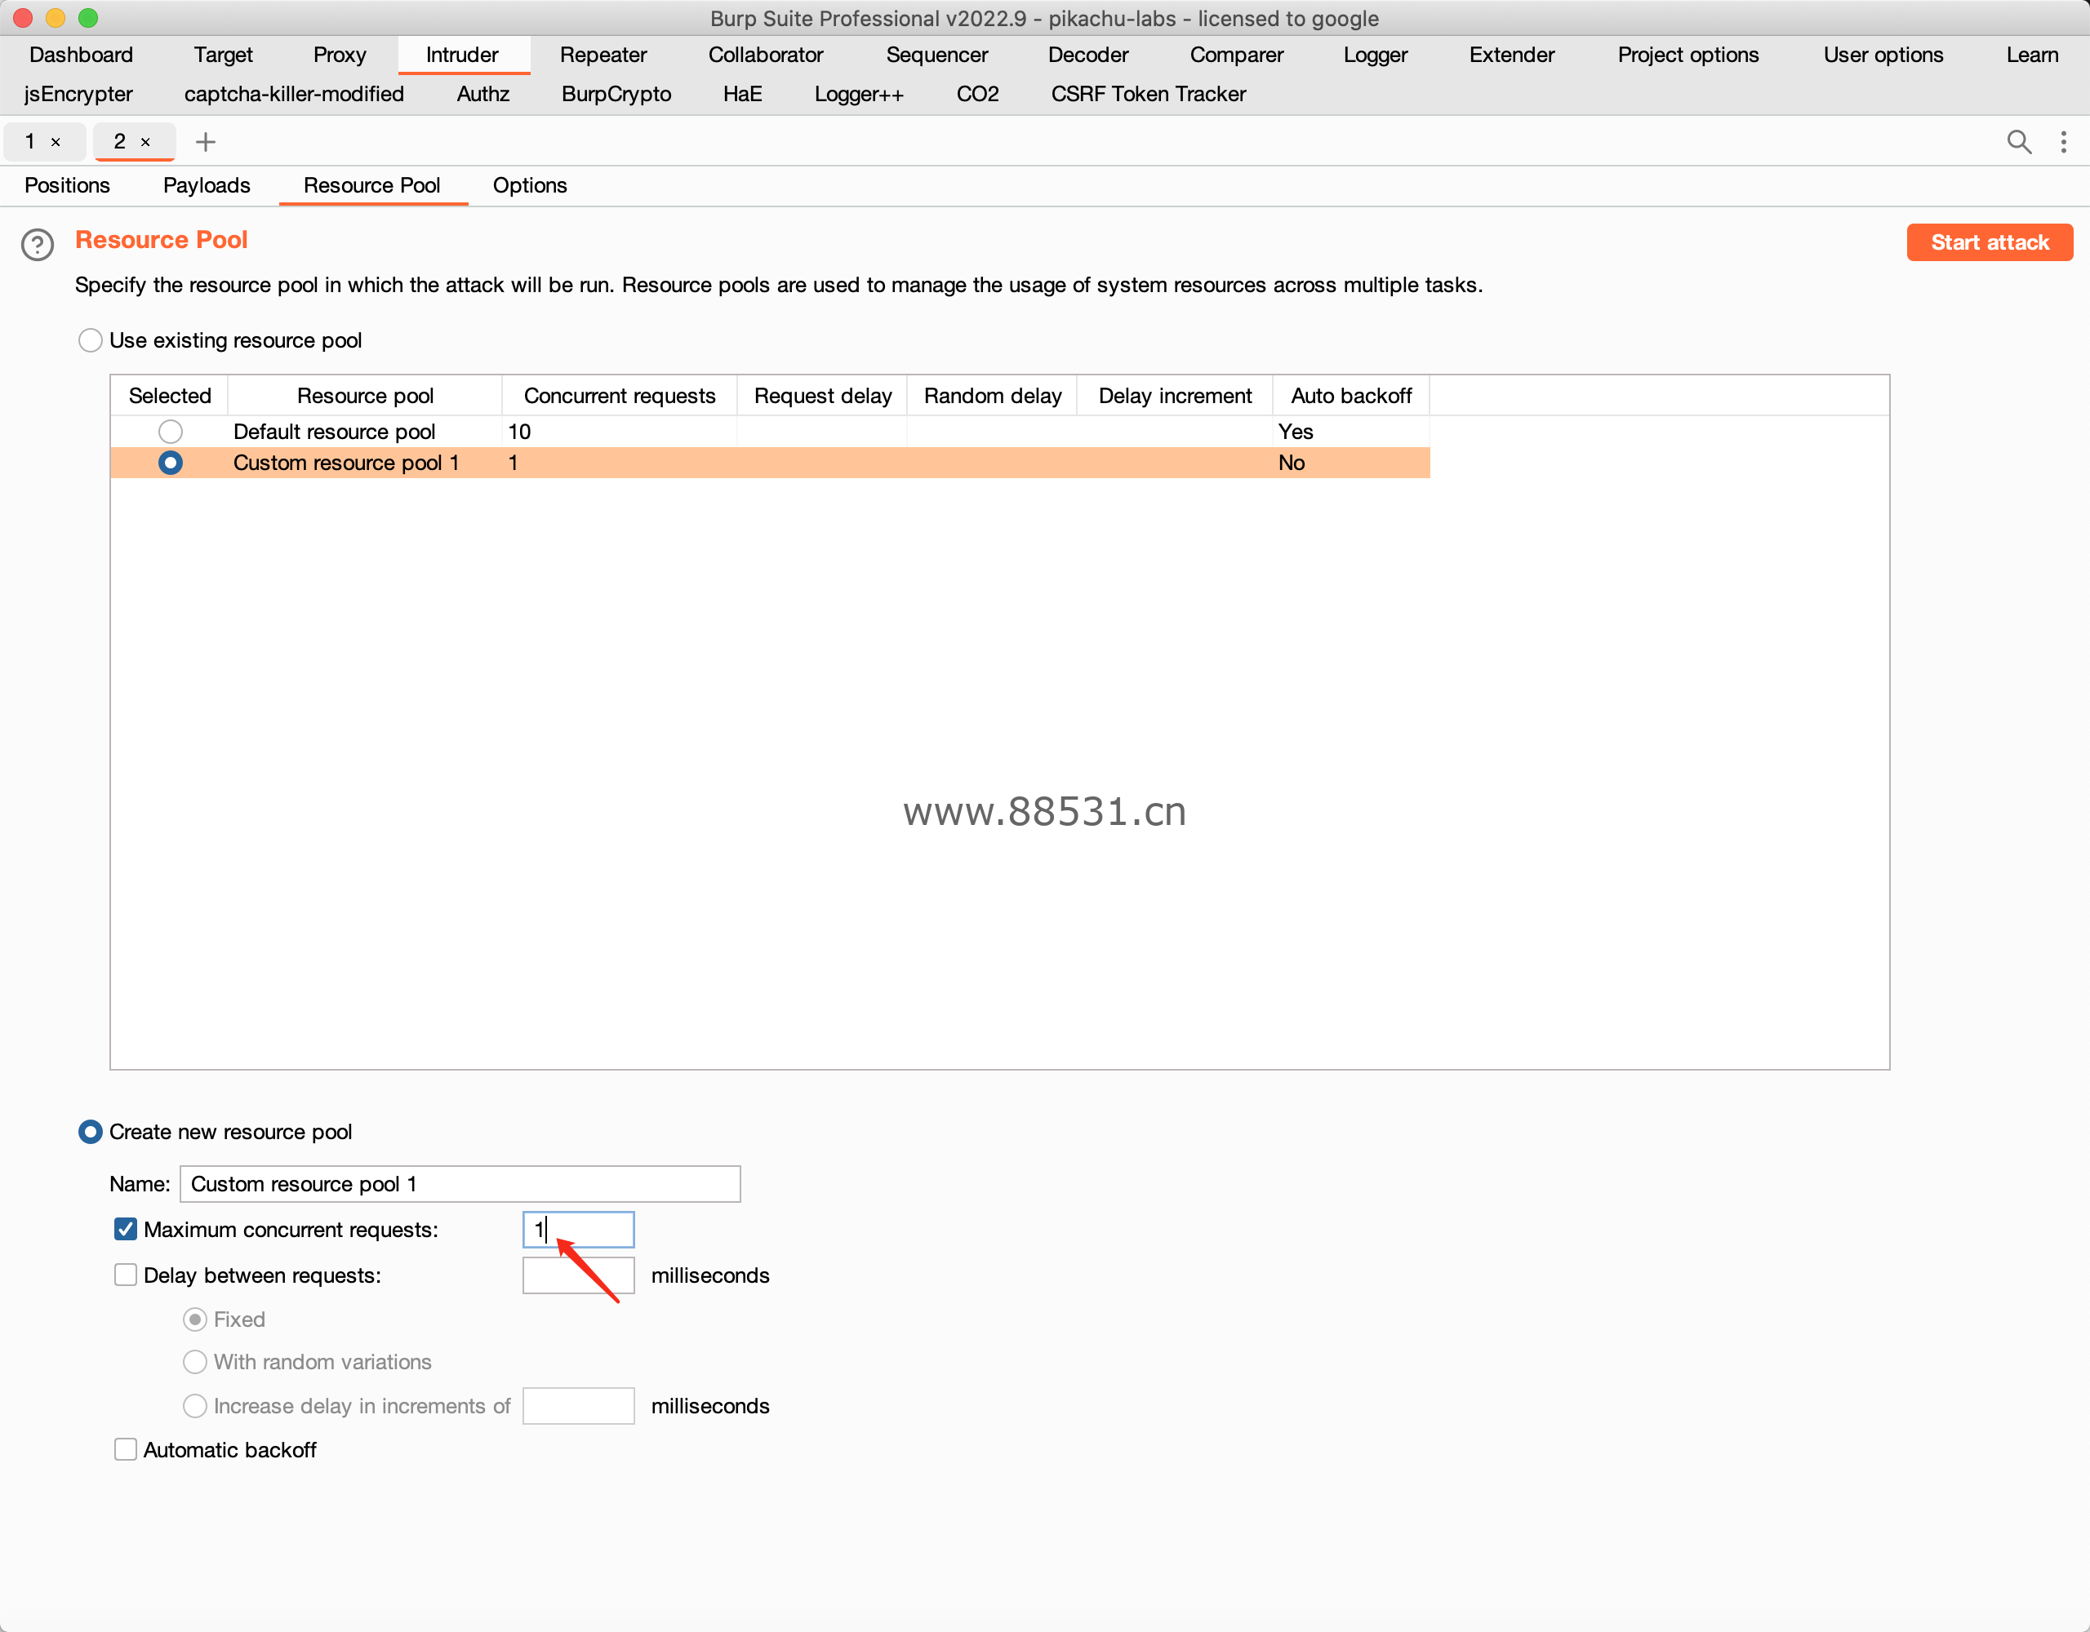Select the 'Default resource pool' name cell
The width and height of the screenshot is (2090, 1632).
(x=365, y=432)
